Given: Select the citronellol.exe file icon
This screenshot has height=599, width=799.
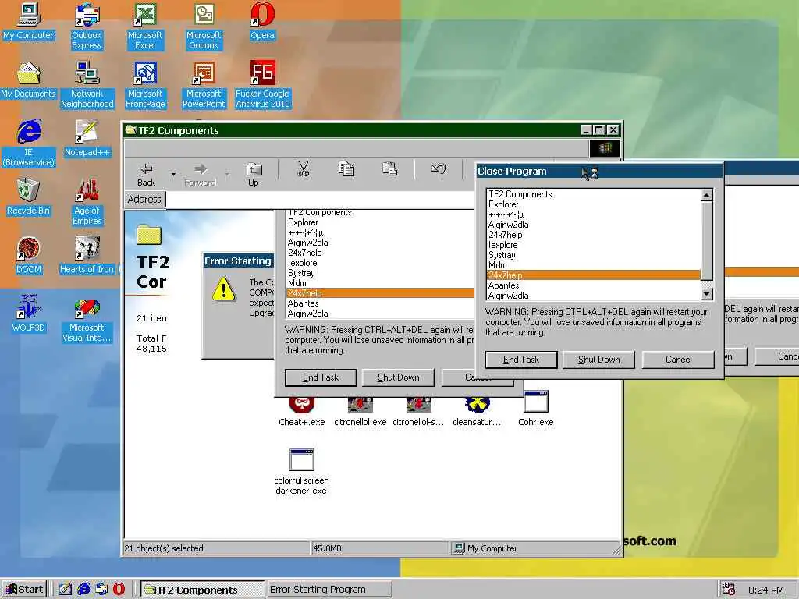Looking at the screenshot, I should click(x=360, y=412).
